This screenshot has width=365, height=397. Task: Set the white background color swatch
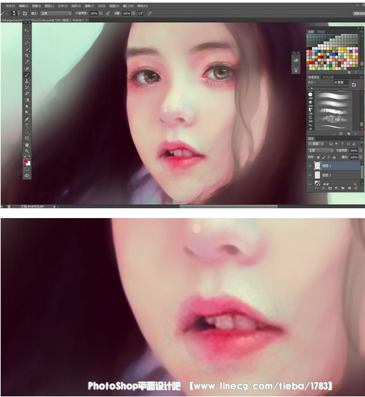[28, 163]
